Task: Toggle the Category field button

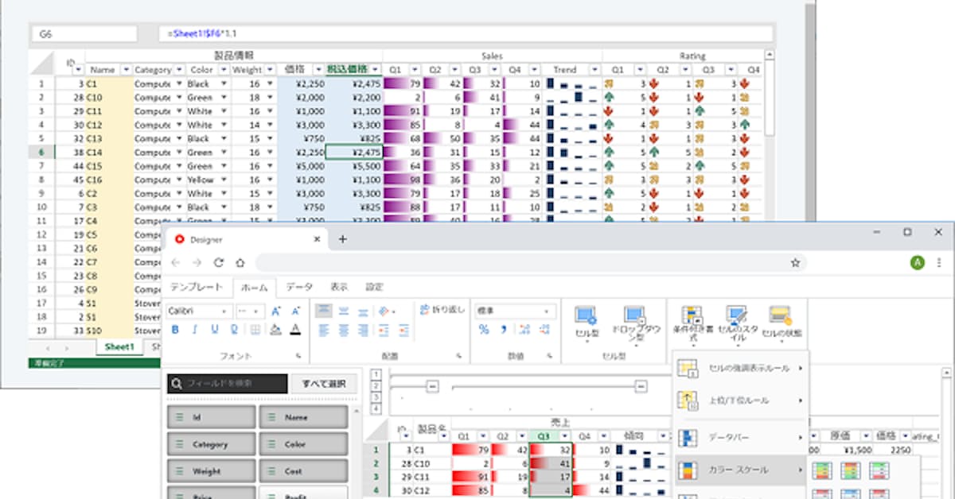Action: [x=211, y=444]
